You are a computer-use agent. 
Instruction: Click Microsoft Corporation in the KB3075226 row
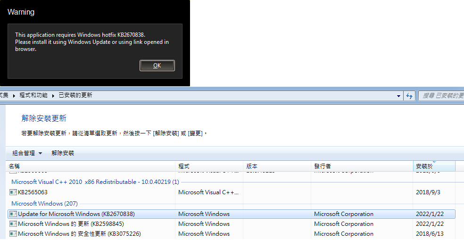(x=344, y=234)
